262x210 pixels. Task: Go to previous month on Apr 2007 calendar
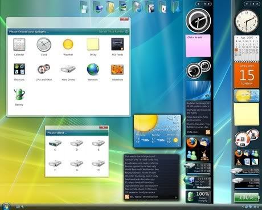[237, 38]
